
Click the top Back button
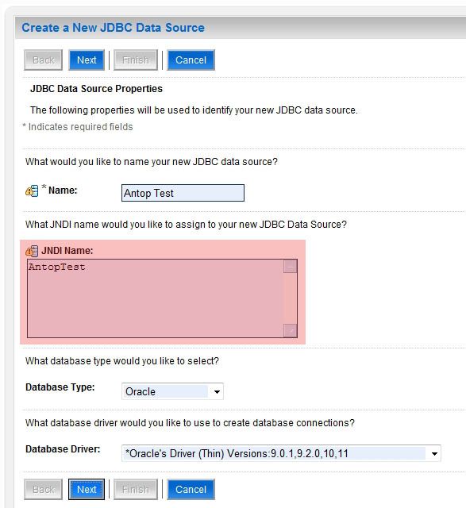tap(43, 60)
